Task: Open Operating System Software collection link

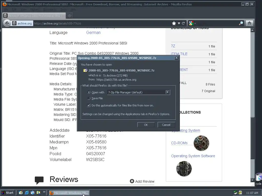Action: point(193,156)
